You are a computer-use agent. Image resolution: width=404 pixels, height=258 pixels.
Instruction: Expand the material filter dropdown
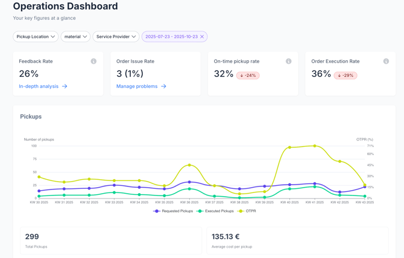pyautogui.click(x=75, y=37)
